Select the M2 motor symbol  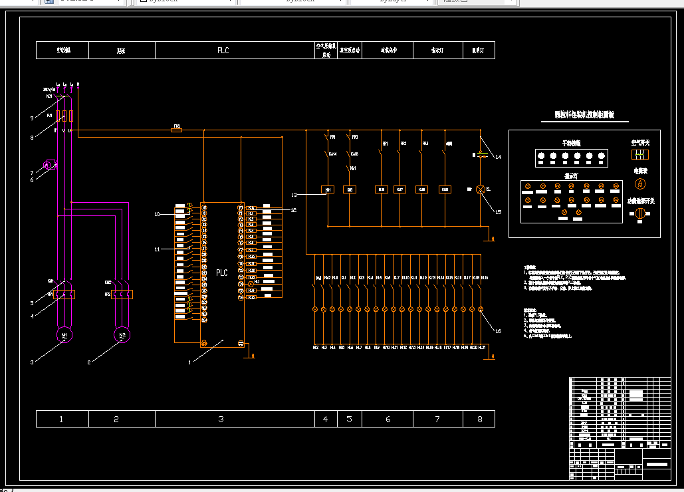click(122, 335)
